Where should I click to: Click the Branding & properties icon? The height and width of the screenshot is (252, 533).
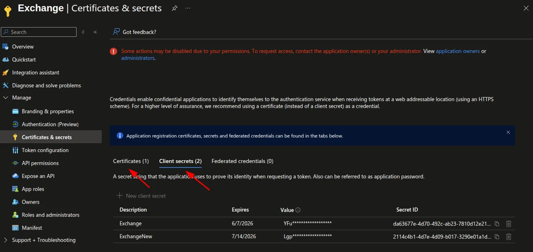[x=15, y=111]
